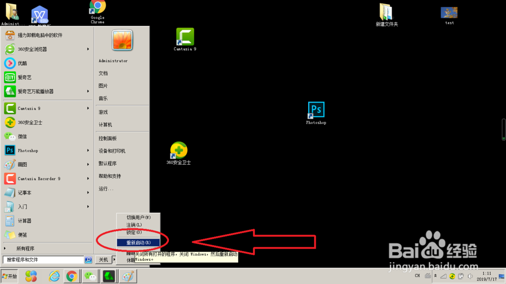Click the CH language indicator
Image resolution: width=506 pixels, height=284 pixels.
pyautogui.click(x=417, y=275)
